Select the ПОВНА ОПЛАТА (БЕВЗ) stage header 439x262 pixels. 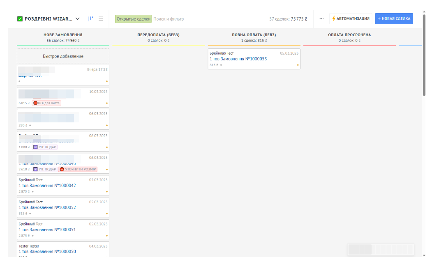pyautogui.click(x=254, y=35)
